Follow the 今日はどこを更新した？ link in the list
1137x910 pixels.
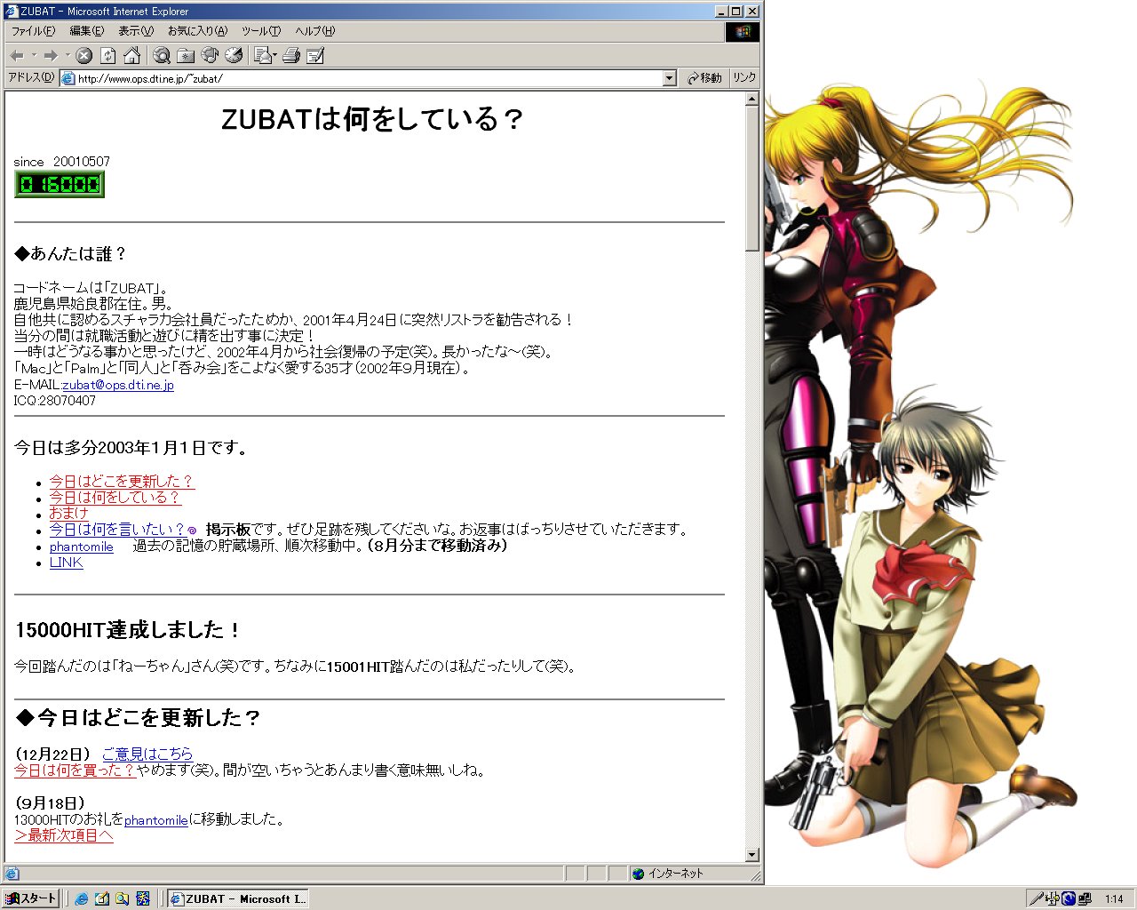[121, 481]
